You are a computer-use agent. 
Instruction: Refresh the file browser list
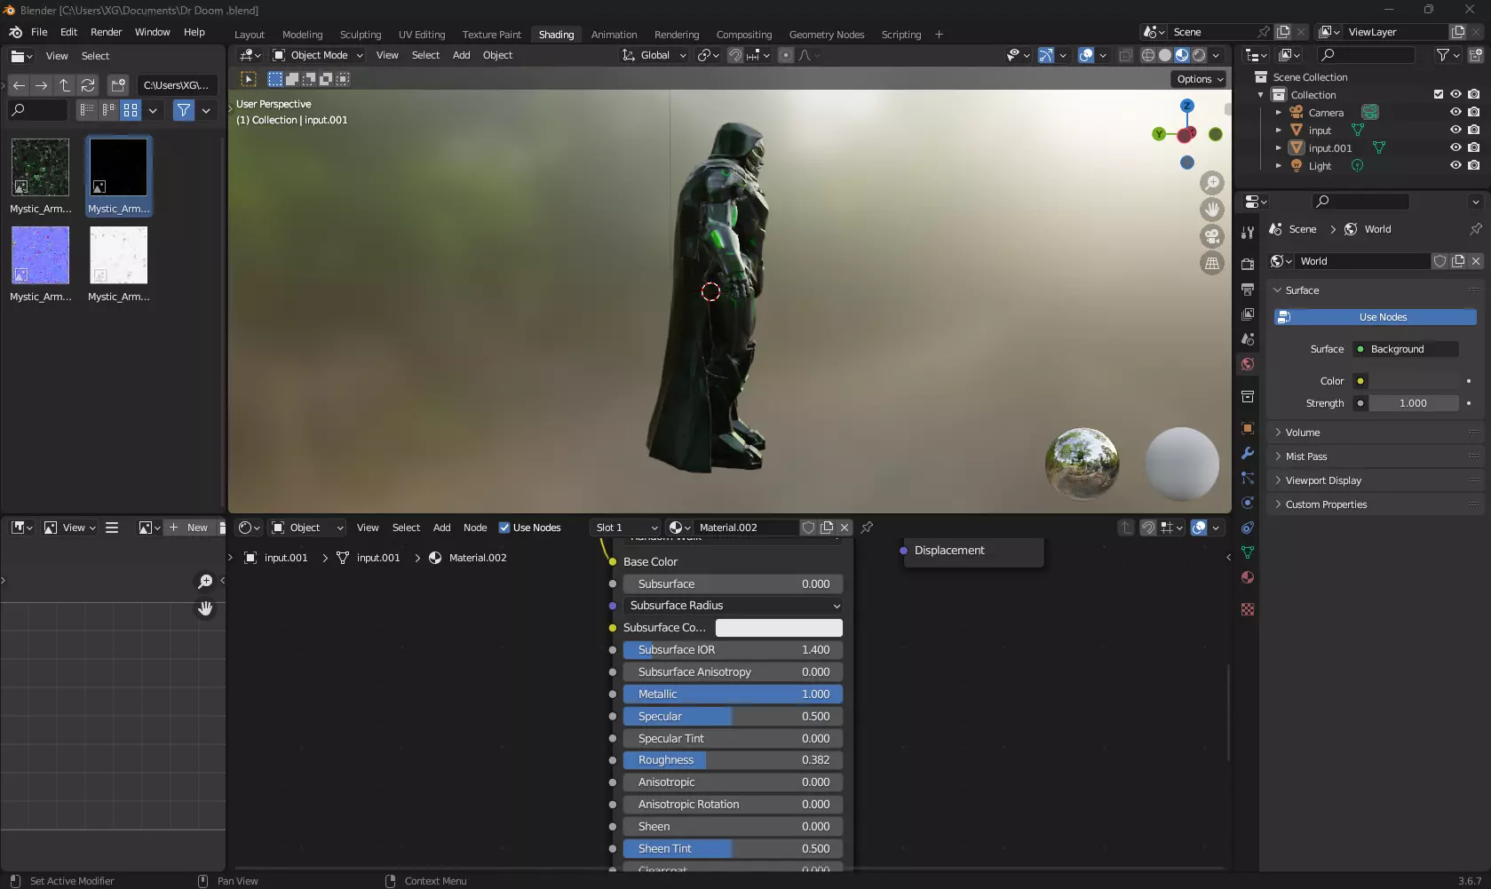coord(88,85)
